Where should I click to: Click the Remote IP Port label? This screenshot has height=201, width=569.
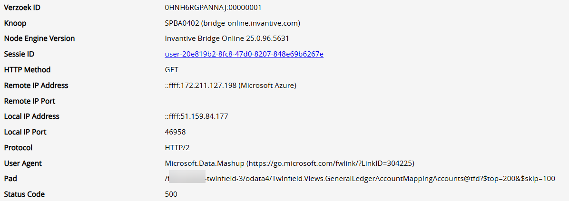(29, 101)
